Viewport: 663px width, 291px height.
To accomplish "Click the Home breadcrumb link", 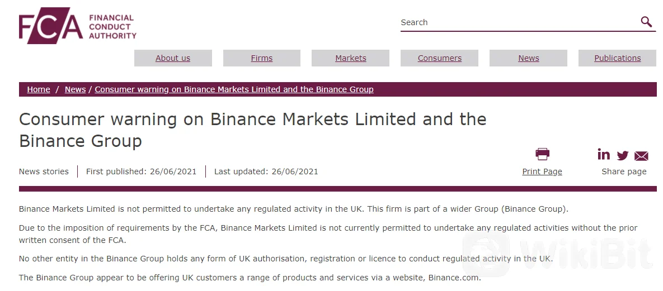I will pos(39,89).
